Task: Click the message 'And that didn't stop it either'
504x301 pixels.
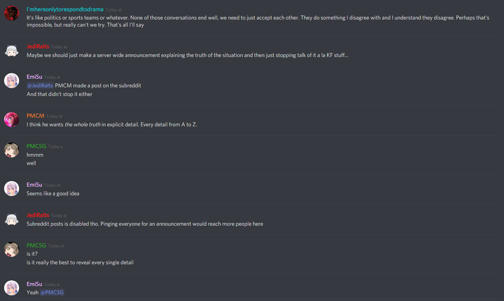Action: point(60,94)
